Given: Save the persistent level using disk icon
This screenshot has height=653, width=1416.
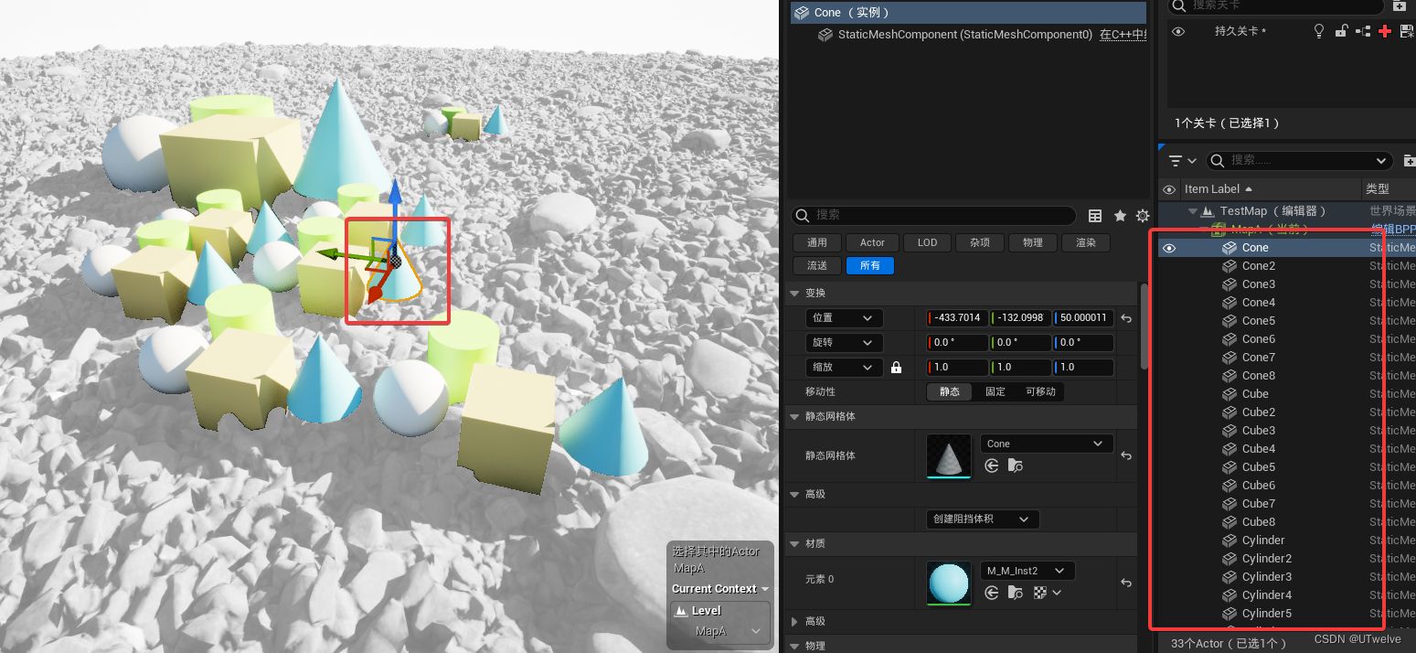Looking at the screenshot, I should click(1406, 31).
